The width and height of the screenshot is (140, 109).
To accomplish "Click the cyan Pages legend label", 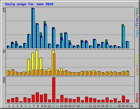I will tap(137, 33).
